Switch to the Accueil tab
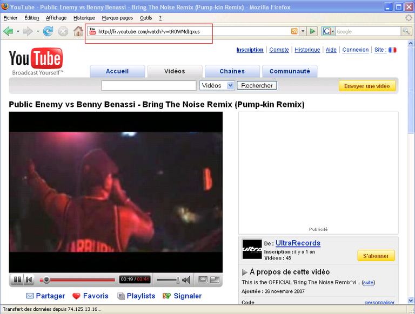Screen dimensions: 415x314 (117, 71)
